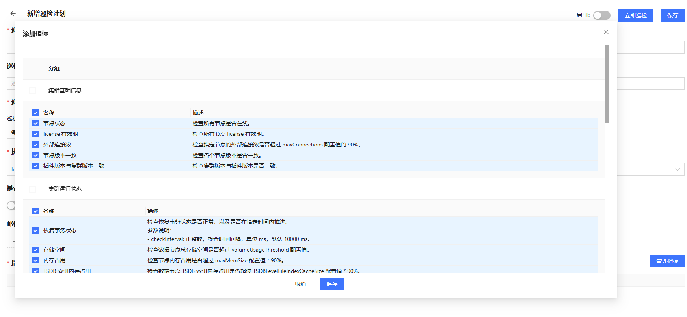Click 保存 button at dialog bottom

pos(331,284)
